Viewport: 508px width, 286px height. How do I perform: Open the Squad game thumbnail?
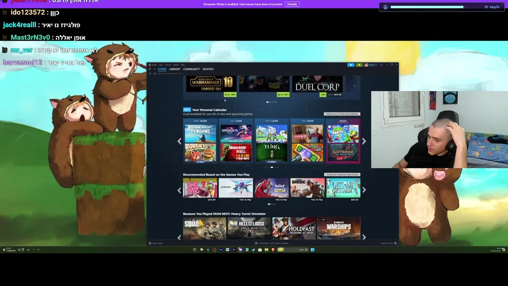click(x=204, y=228)
